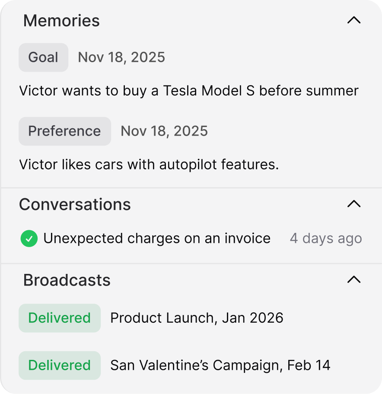The height and width of the screenshot is (394, 382).
Task: Click the Memories section heading
Action: (61, 21)
